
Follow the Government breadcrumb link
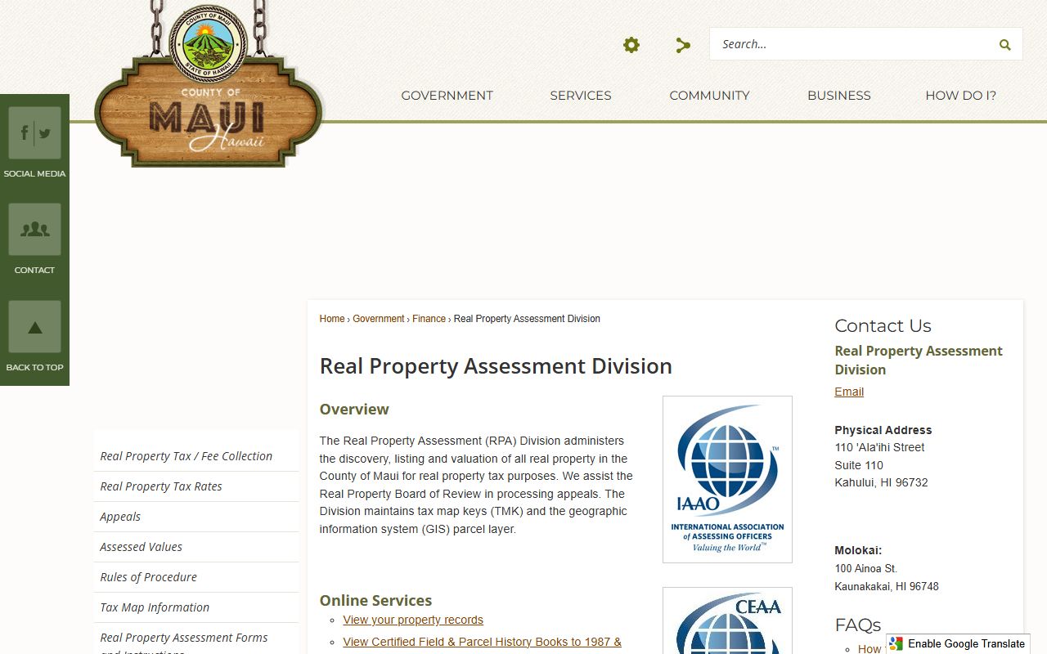point(379,319)
